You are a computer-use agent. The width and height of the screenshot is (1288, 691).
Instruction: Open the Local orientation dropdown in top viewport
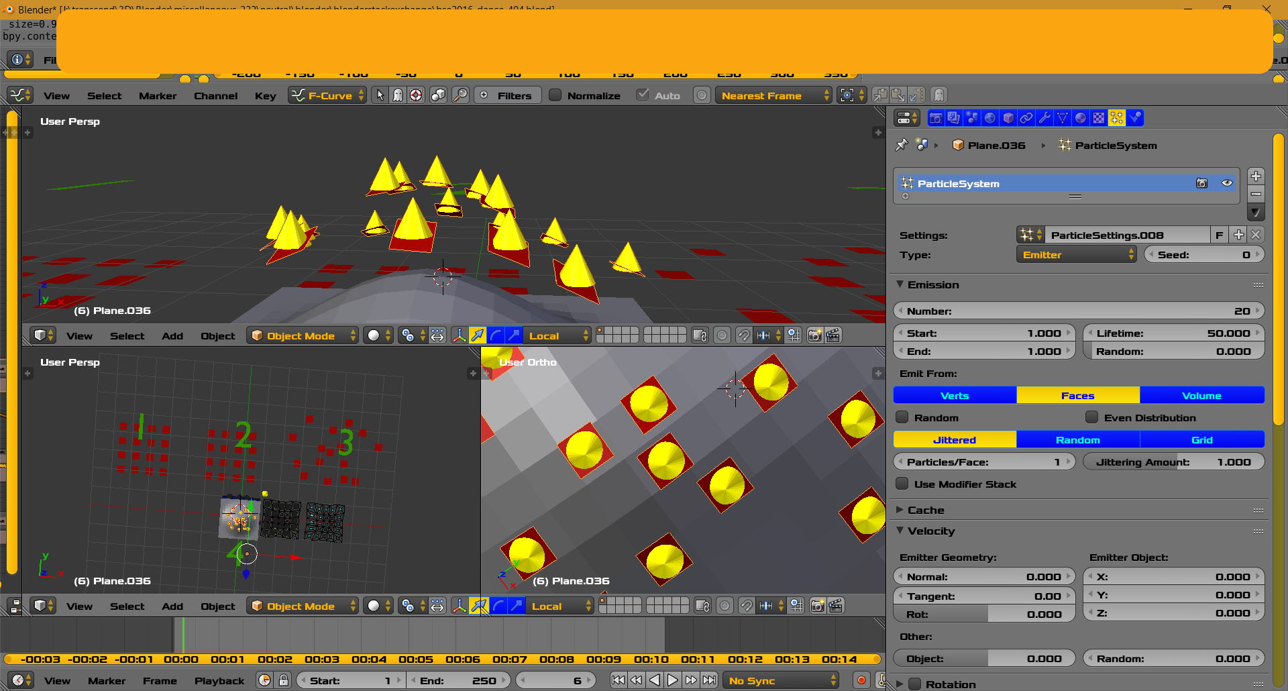(x=557, y=335)
